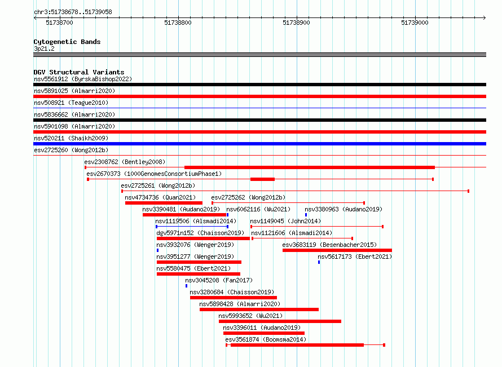
Task: Open the nsv508921 (Teague2010) variant
Action: [x=71, y=103]
